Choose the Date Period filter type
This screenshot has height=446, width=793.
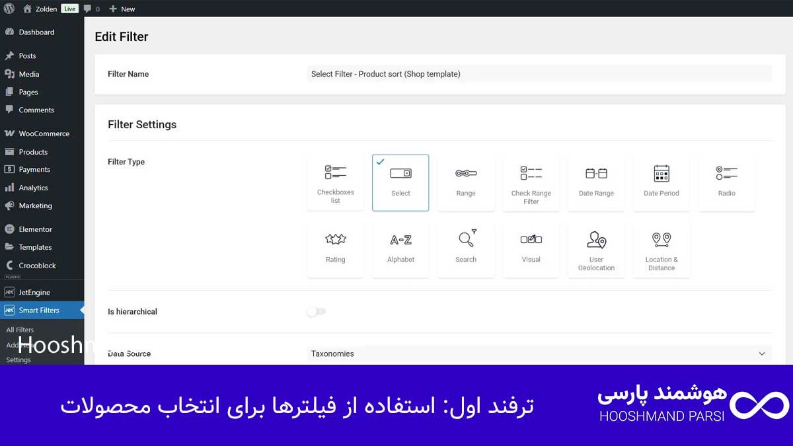pos(661,182)
